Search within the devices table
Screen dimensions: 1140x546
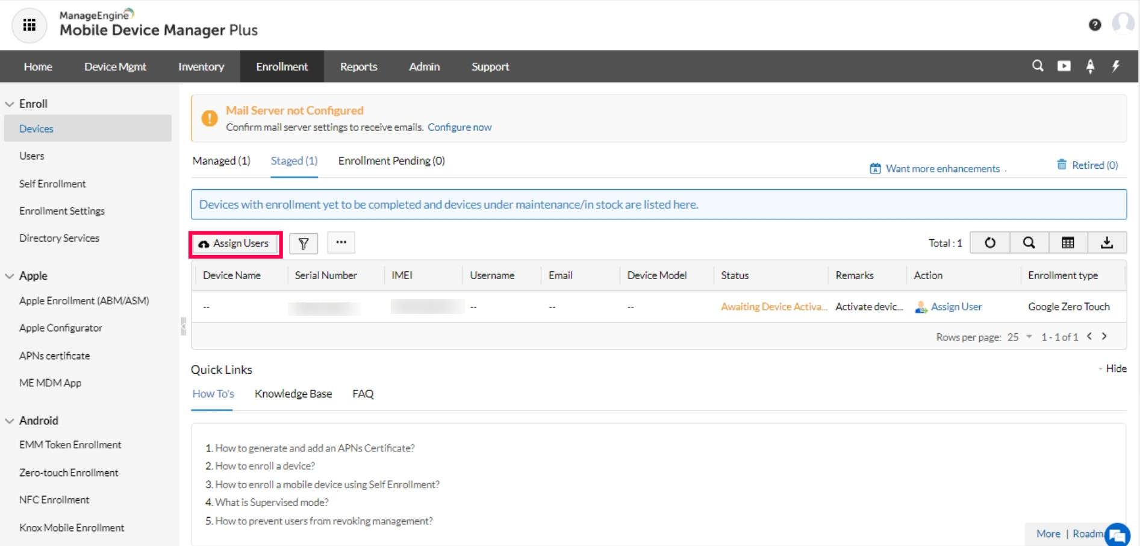1029,243
